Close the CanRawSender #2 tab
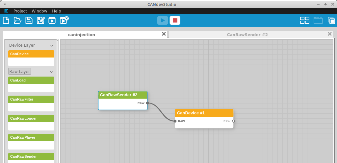The height and width of the screenshot is (163, 337). 330,34
